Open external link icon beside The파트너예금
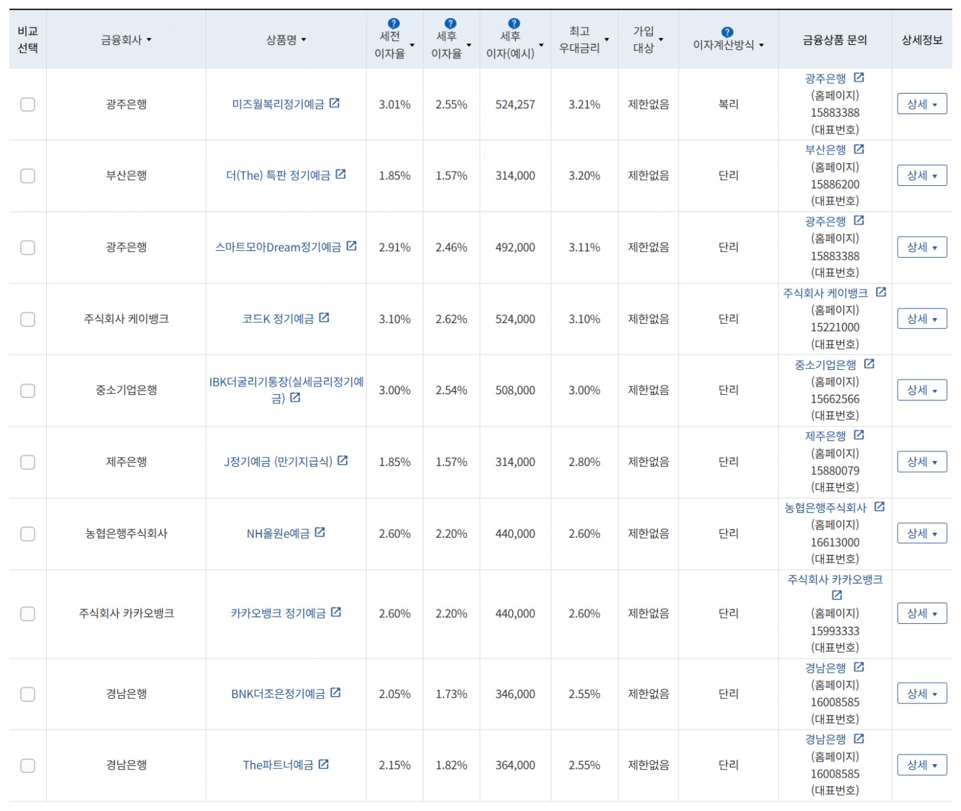Image resolution: width=961 pixels, height=811 pixels. click(x=324, y=764)
